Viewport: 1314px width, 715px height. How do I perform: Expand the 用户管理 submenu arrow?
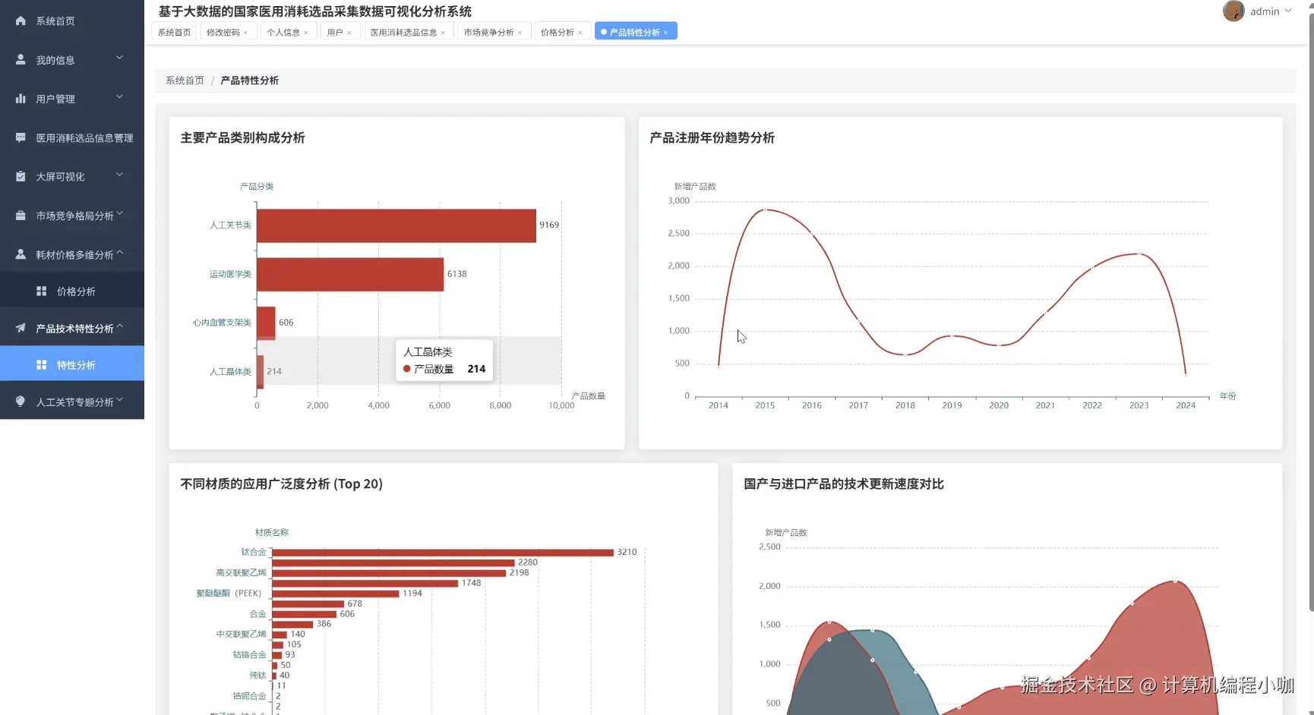(119, 97)
